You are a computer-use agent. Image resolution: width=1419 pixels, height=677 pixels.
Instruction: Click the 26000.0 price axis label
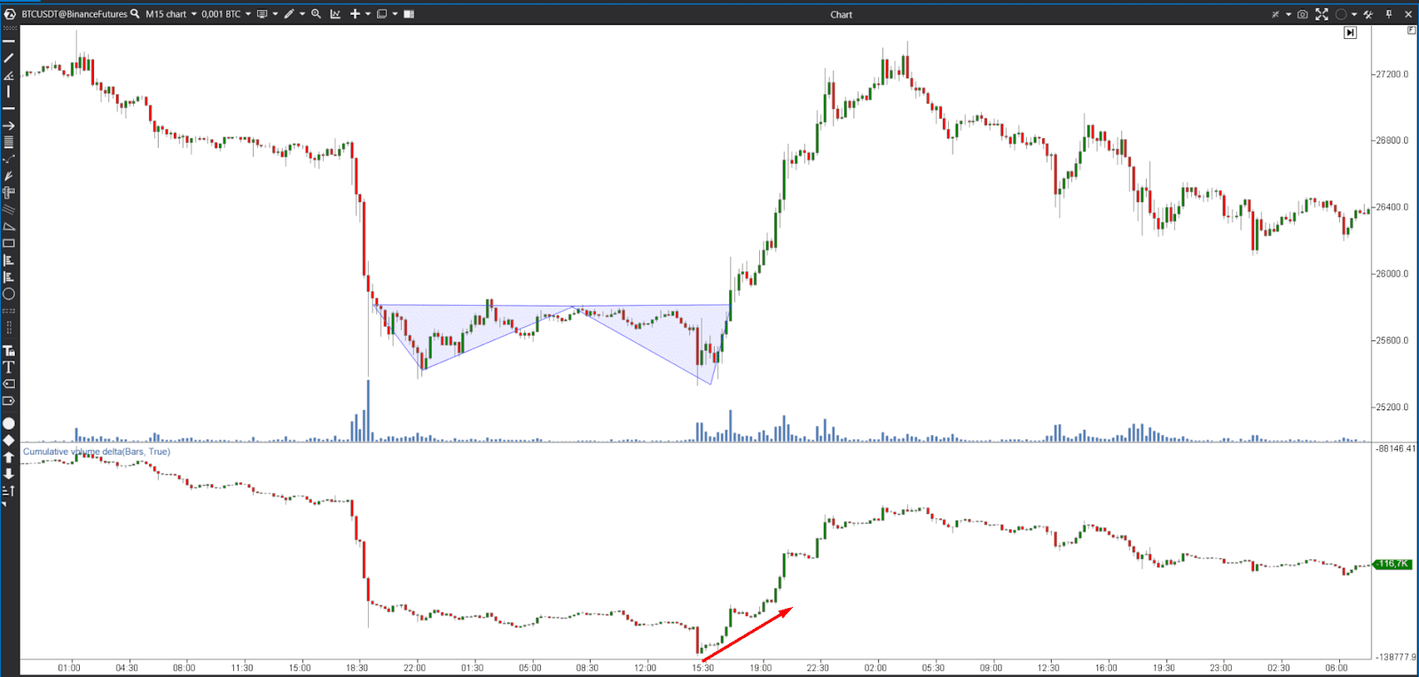click(x=1392, y=274)
